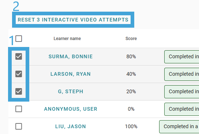Click Completed status badge for Liu, Jason
Image resolution: width=199 pixels, height=134 pixels.
(179, 127)
